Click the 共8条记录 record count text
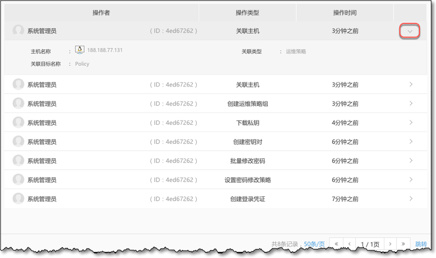Viewport: 436px width, 258px height. [284, 244]
